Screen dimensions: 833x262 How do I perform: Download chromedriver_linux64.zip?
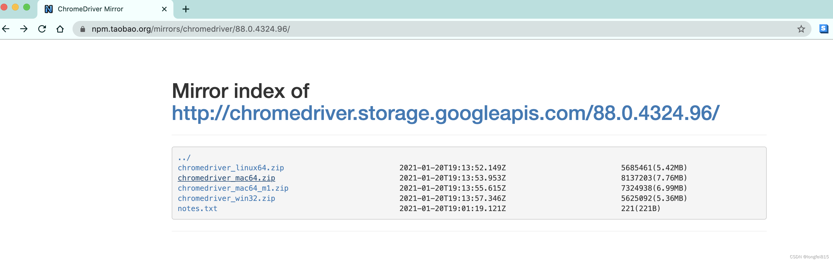tap(231, 168)
